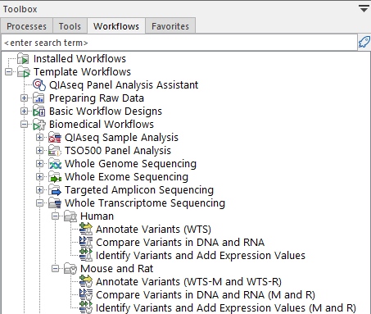The height and width of the screenshot is (314, 371).
Task: Select Compare Variants in DNA and RNA text
Action: click(x=180, y=242)
